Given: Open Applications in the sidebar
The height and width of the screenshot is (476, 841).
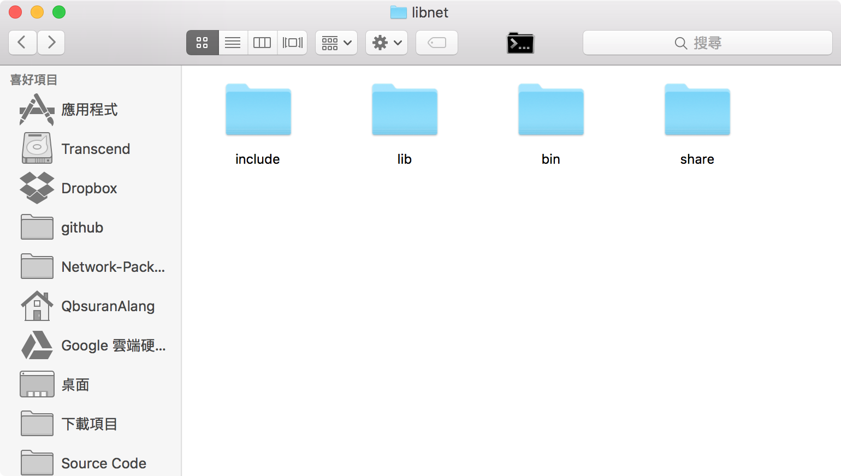Looking at the screenshot, I should click(89, 110).
